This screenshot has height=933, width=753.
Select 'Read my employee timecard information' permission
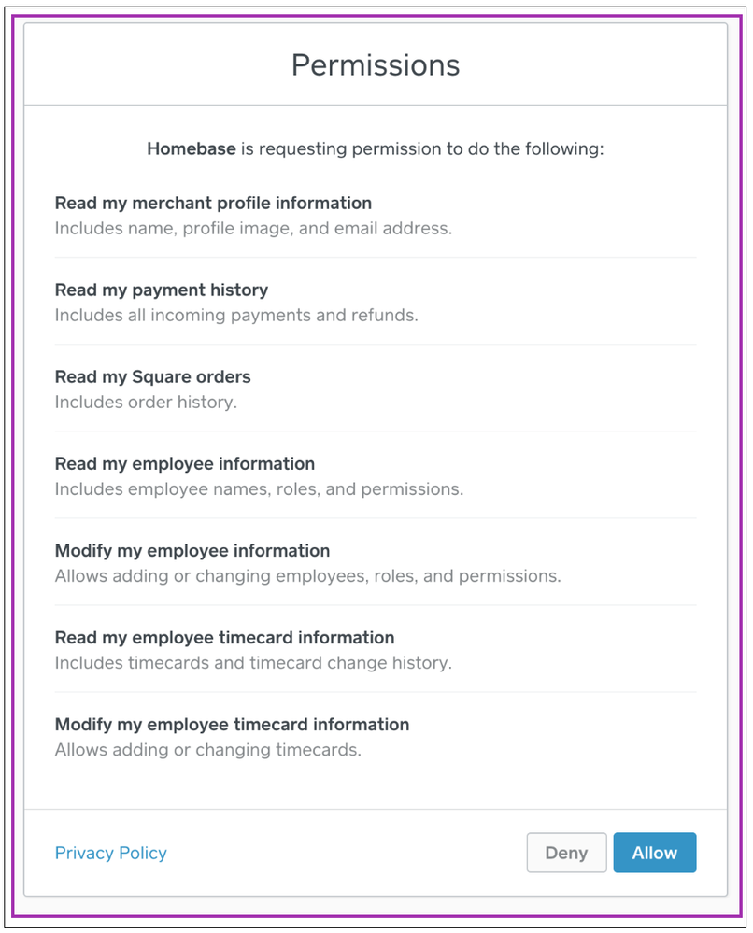pos(224,637)
